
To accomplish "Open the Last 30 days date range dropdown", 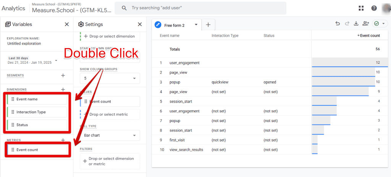I will pos(32,60).
